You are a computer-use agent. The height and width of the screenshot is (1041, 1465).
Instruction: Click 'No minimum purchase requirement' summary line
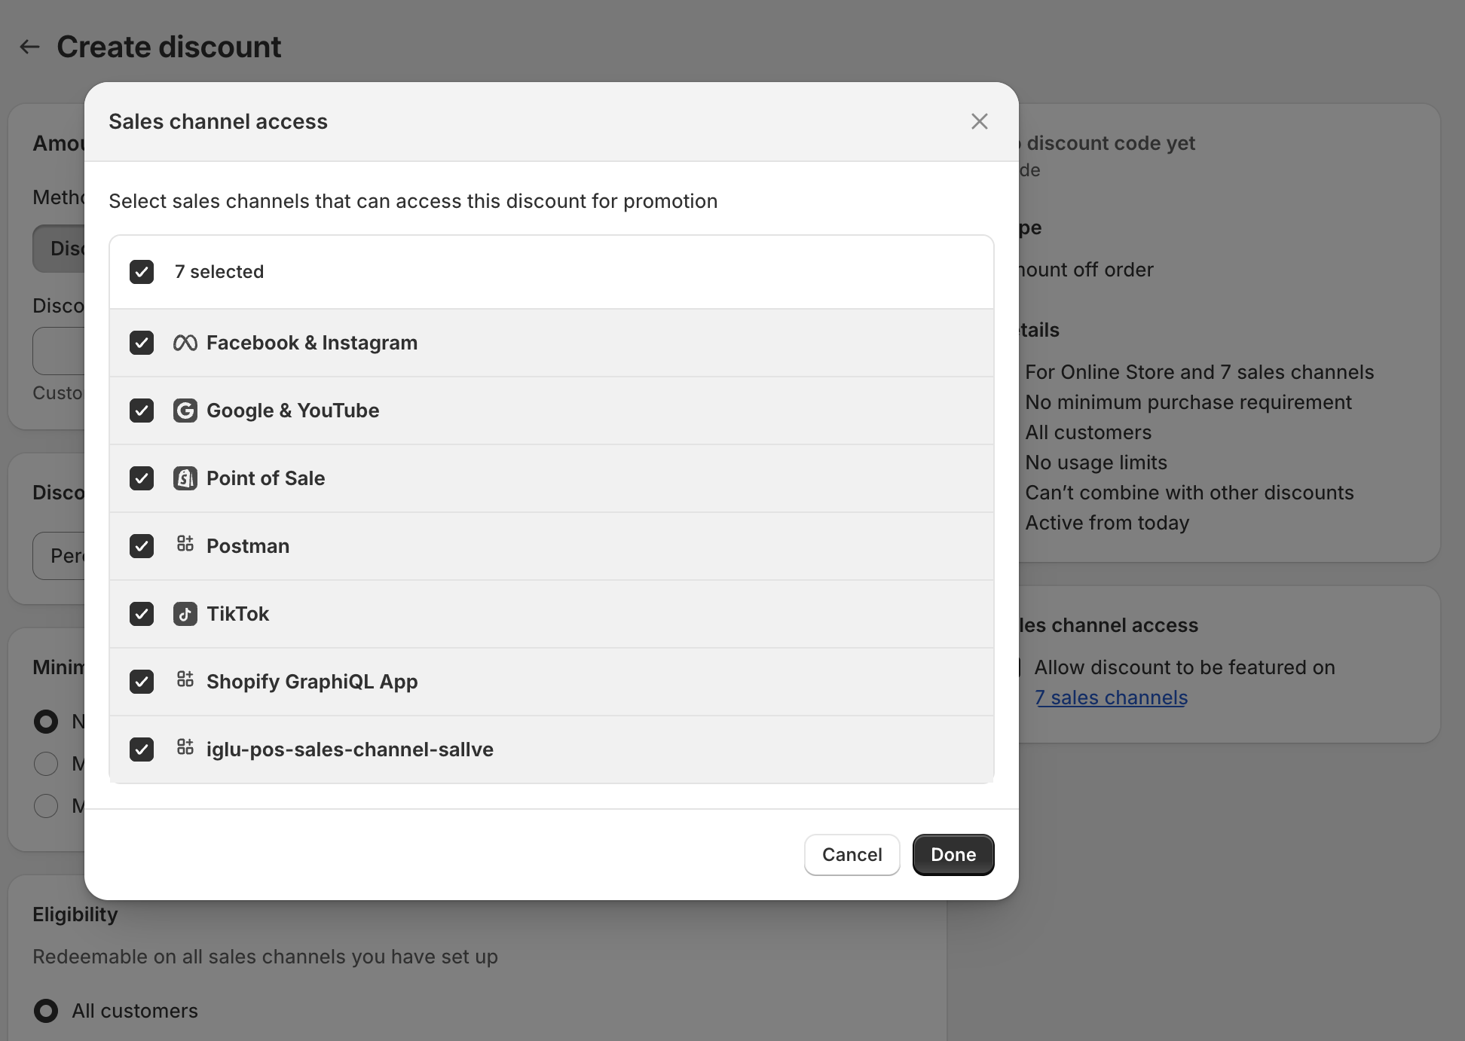pos(1188,402)
